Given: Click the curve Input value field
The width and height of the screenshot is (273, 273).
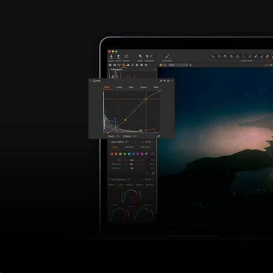Looking at the screenshot, I should [117, 136].
